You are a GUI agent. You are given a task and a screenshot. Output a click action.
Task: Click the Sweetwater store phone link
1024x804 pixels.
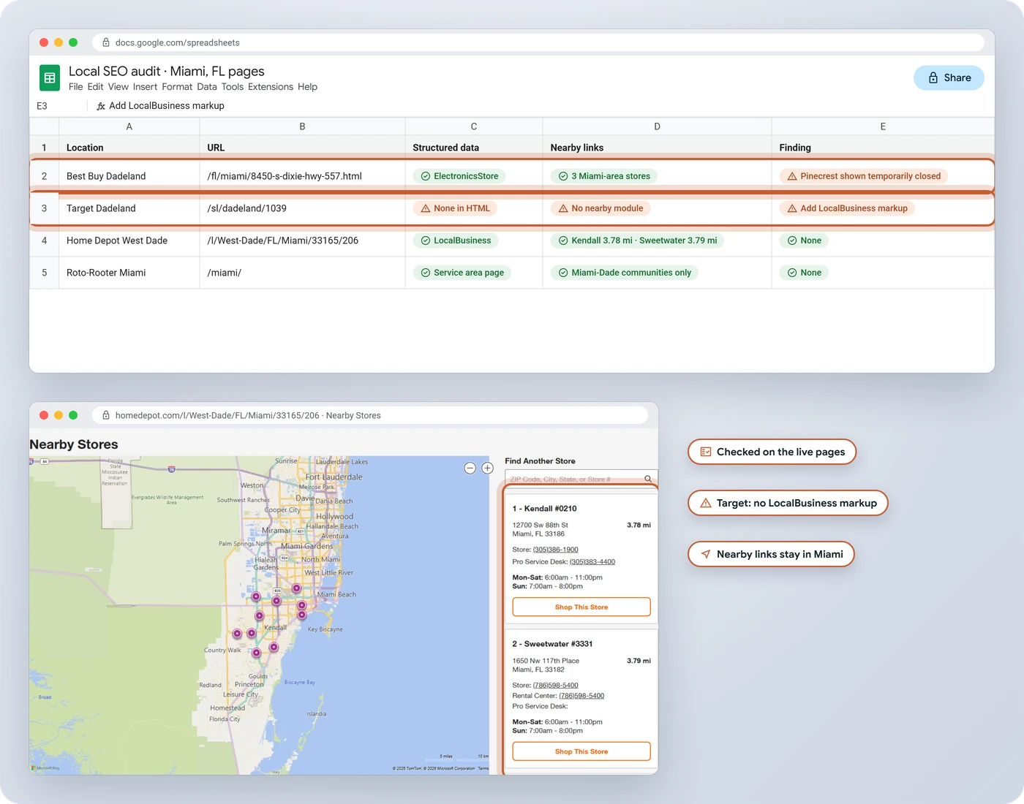coord(555,686)
